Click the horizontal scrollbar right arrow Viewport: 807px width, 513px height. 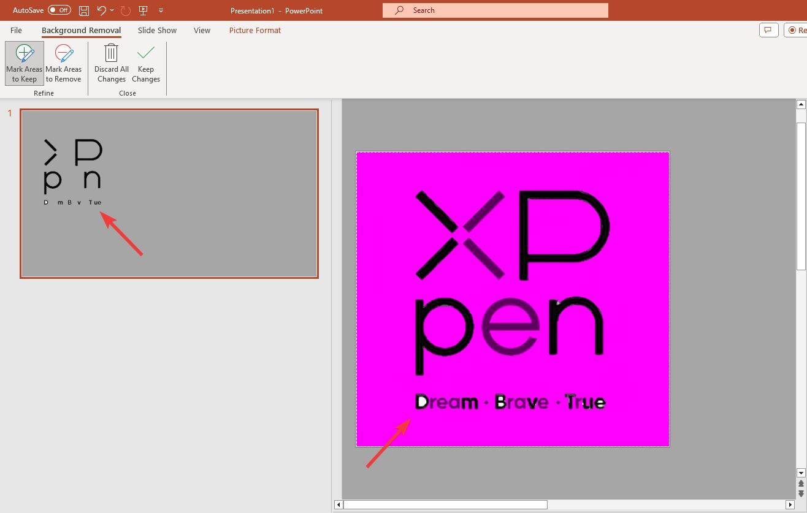pyautogui.click(x=790, y=504)
